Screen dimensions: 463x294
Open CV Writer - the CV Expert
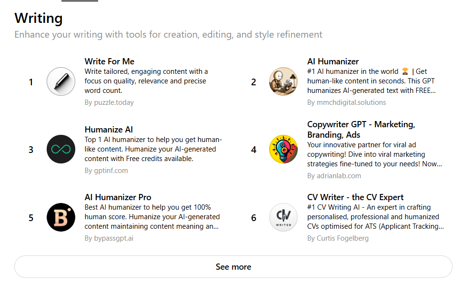tap(355, 197)
